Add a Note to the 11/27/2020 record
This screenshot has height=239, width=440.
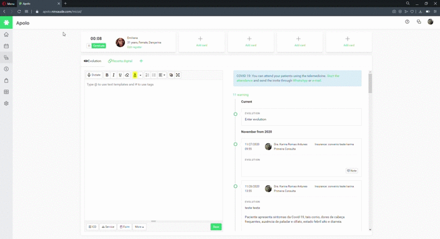(352, 171)
